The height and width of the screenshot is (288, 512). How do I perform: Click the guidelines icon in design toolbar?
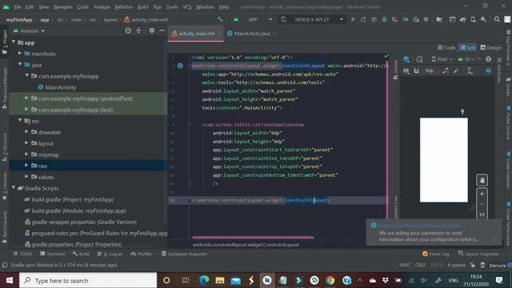[470, 70]
